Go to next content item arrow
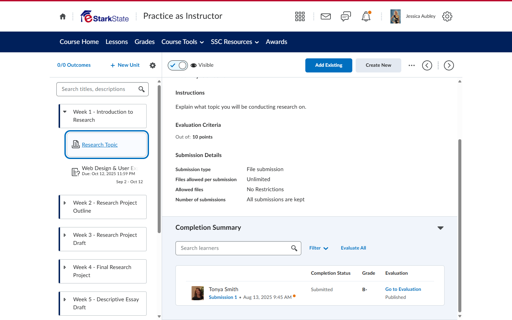This screenshot has height=320, width=512. [x=449, y=65]
